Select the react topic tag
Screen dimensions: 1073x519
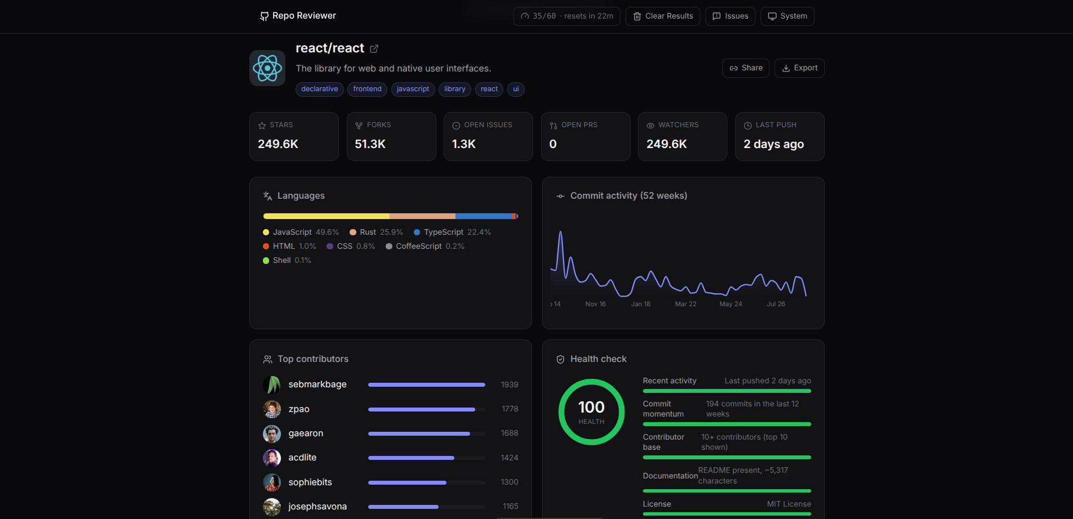489,89
